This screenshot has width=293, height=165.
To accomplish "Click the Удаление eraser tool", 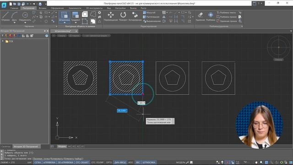I will [201, 16].
